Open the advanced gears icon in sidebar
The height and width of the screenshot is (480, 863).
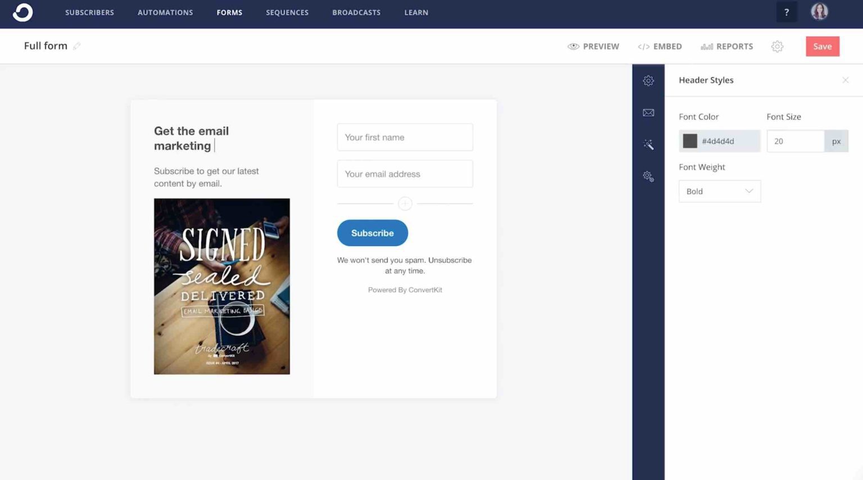click(x=648, y=176)
